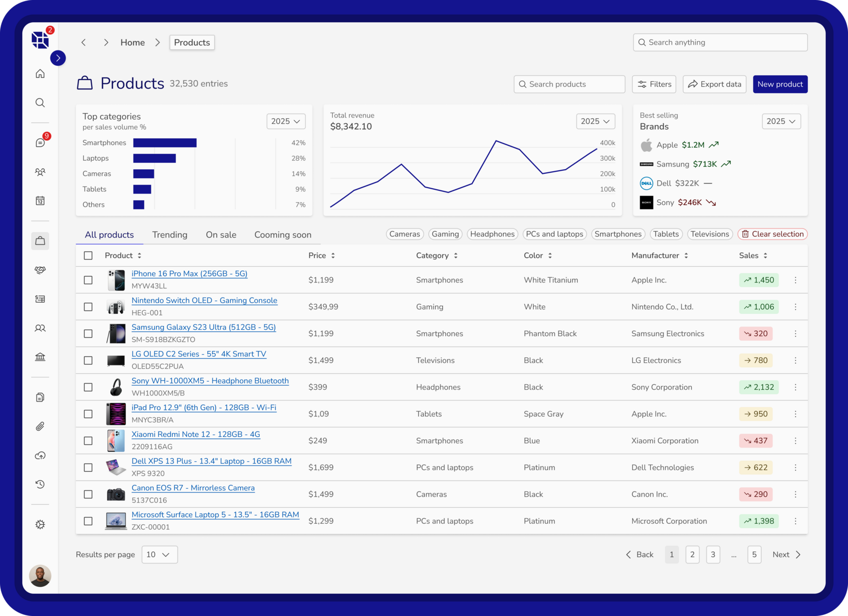Check the Sony WH-1000XM5 row checkbox

tap(89, 387)
